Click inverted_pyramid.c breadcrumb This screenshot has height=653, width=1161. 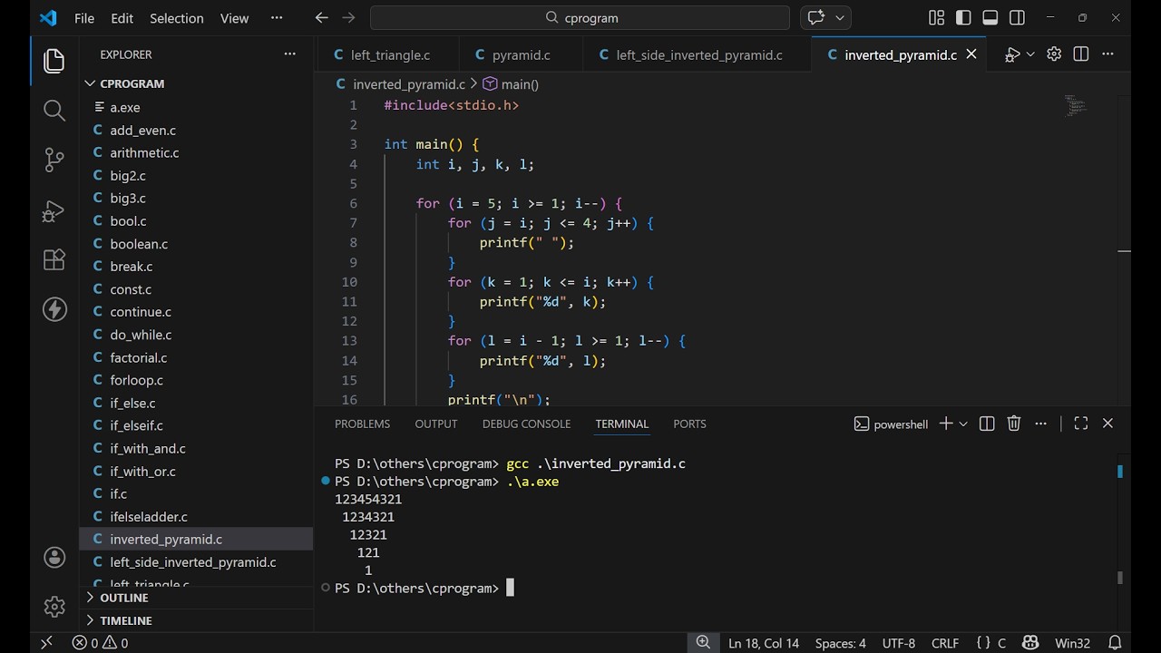400,84
